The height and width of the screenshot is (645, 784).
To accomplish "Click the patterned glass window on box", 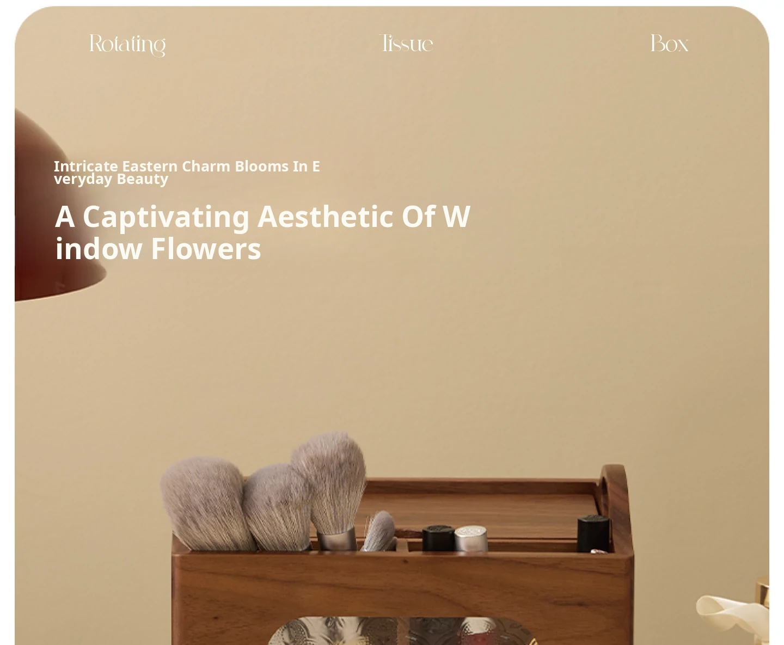I will pyautogui.click(x=402, y=631).
